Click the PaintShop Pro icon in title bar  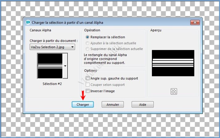click(x=29, y=22)
